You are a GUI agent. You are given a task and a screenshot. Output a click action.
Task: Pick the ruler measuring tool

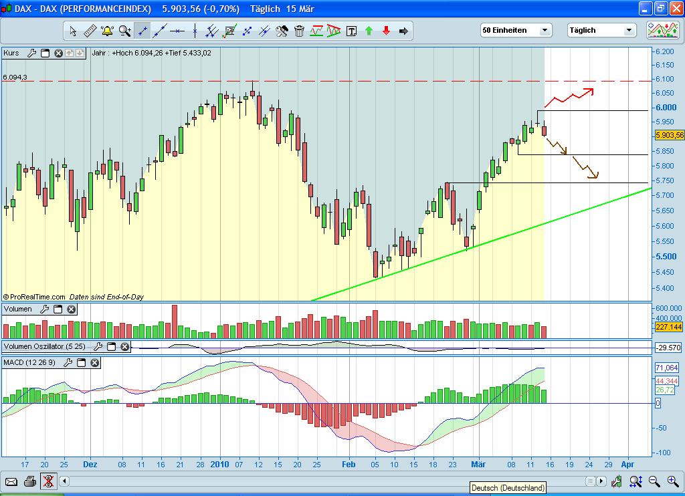coord(90,31)
